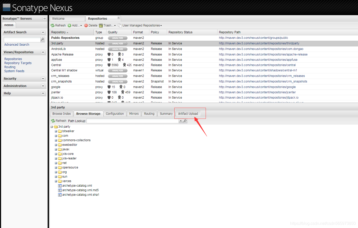Screen dimensions: 358x228
Task: Select archetype-catalog.xml.md5 file
Action: 80,190
